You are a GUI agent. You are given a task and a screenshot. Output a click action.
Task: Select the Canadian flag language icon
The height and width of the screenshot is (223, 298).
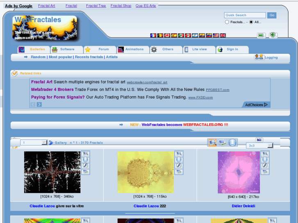point(167,36)
